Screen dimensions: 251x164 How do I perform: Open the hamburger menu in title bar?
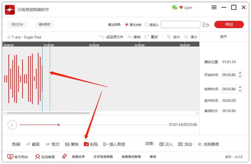(x=214, y=7)
